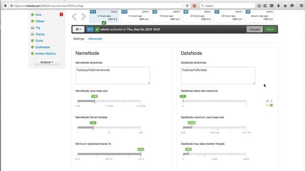This screenshot has height=171, width=305.
Task: Click the browser Search box
Action: (227, 6)
